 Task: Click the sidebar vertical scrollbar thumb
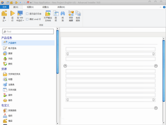point(57,52)
